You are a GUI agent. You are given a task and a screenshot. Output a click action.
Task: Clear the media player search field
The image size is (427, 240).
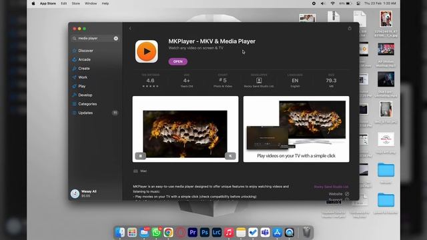click(x=115, y=39)
